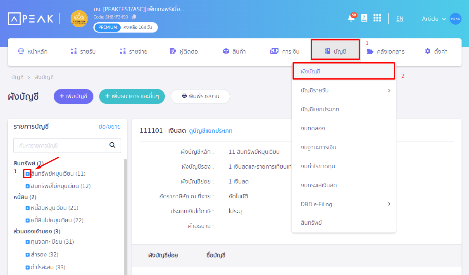The image size is (469, 275).
Task: Open the help guide icon
Action: tap(364, 18)
